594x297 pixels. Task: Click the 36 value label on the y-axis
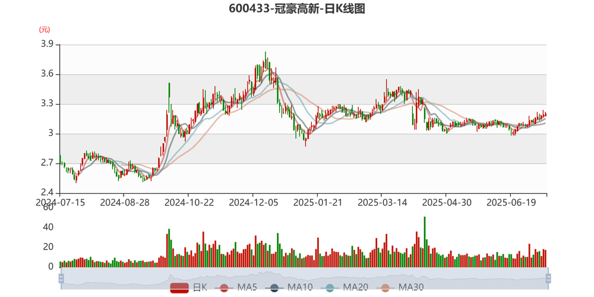[47, 74]
